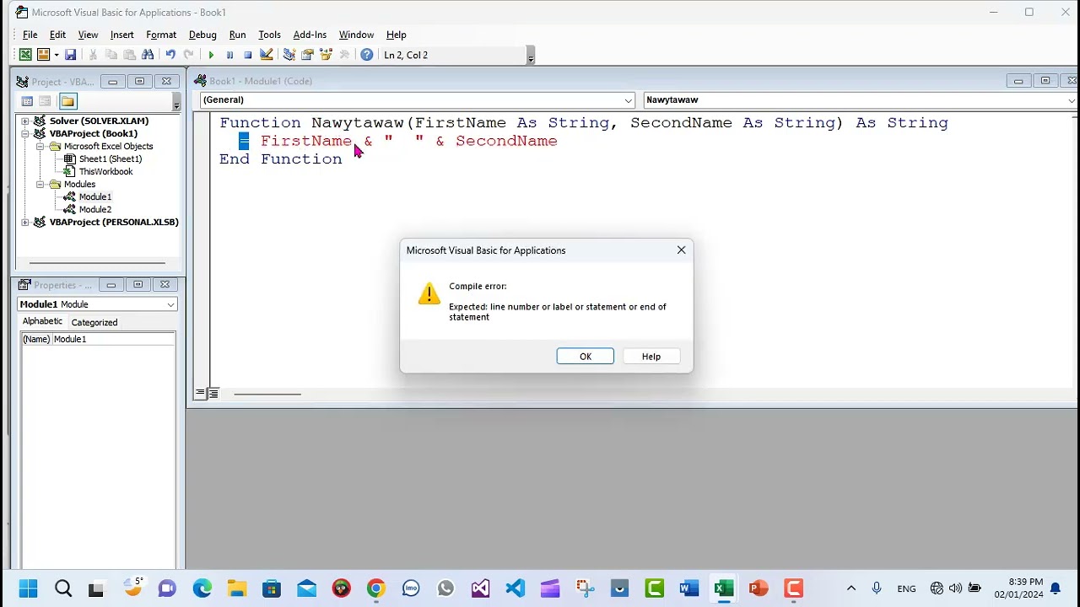
Task: Click the code window horizontal scrollbar
Action: (267, 394)
